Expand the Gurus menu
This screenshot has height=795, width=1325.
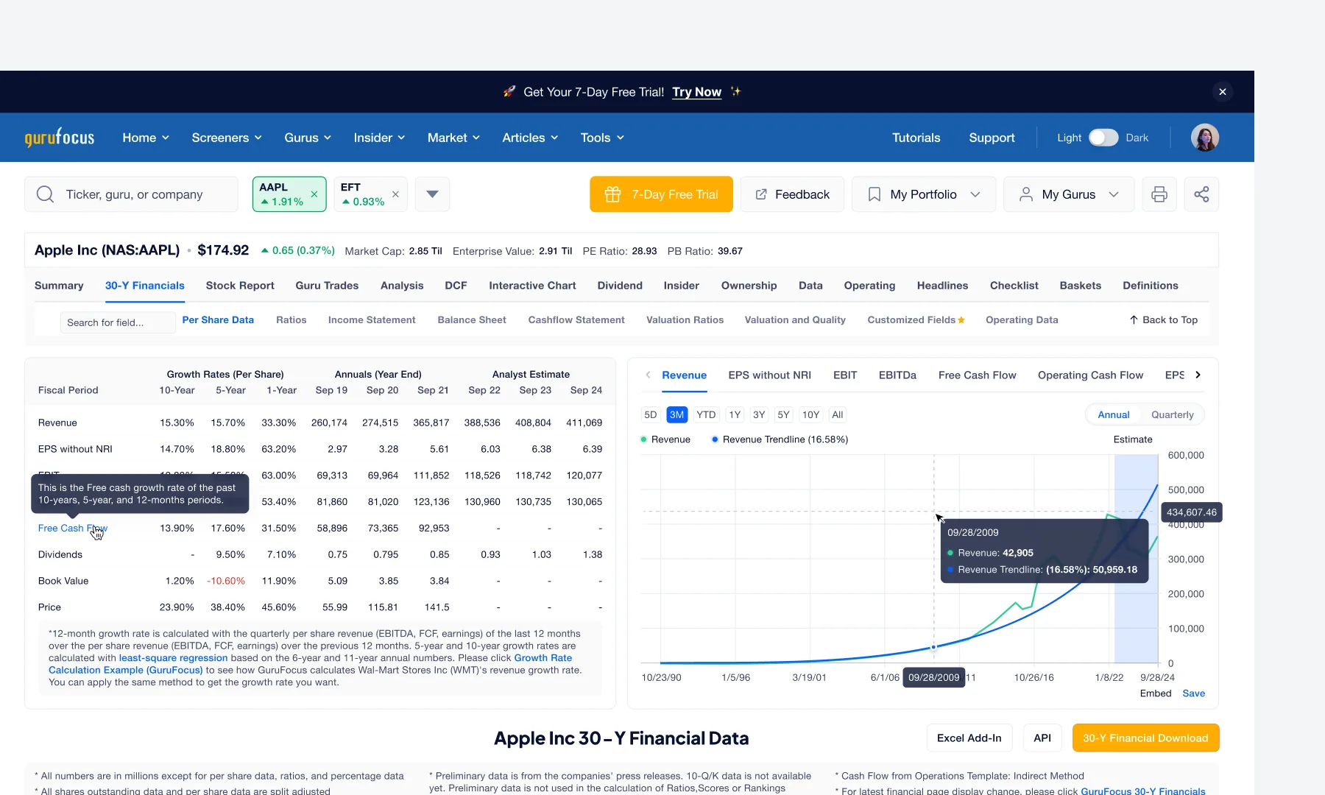[308, 138]
